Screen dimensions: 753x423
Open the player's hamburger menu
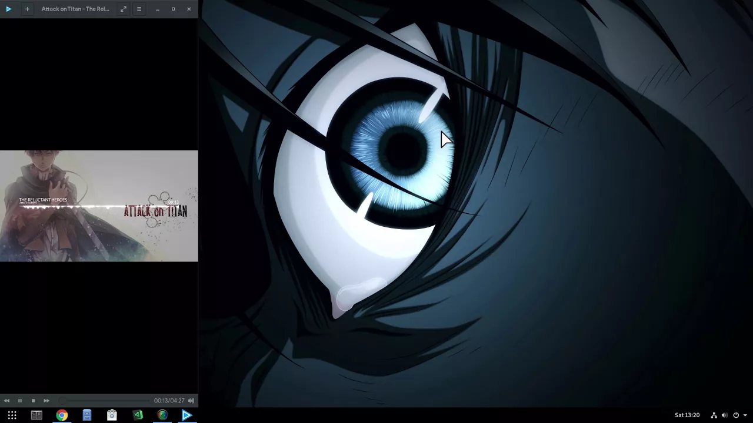tap(139, 9)
